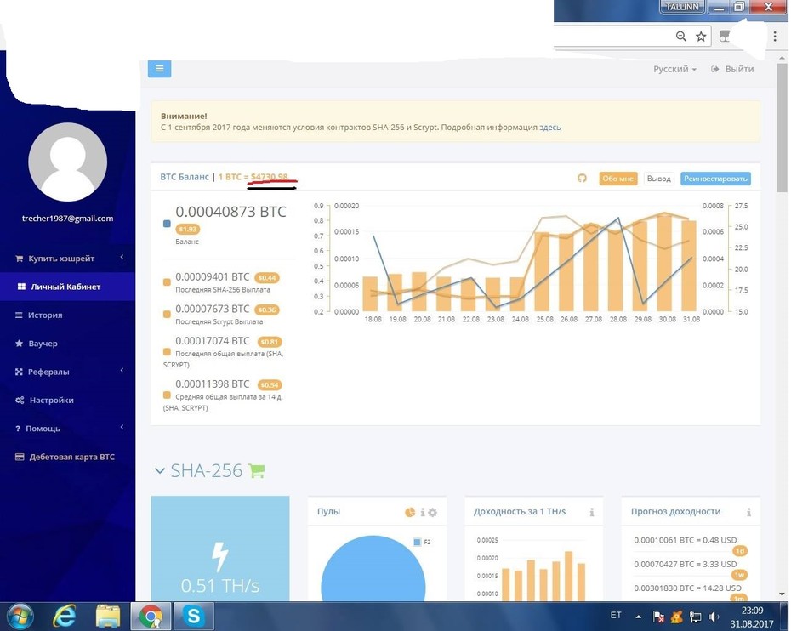Click the ET keyboard language indicator

pos(616,615)
